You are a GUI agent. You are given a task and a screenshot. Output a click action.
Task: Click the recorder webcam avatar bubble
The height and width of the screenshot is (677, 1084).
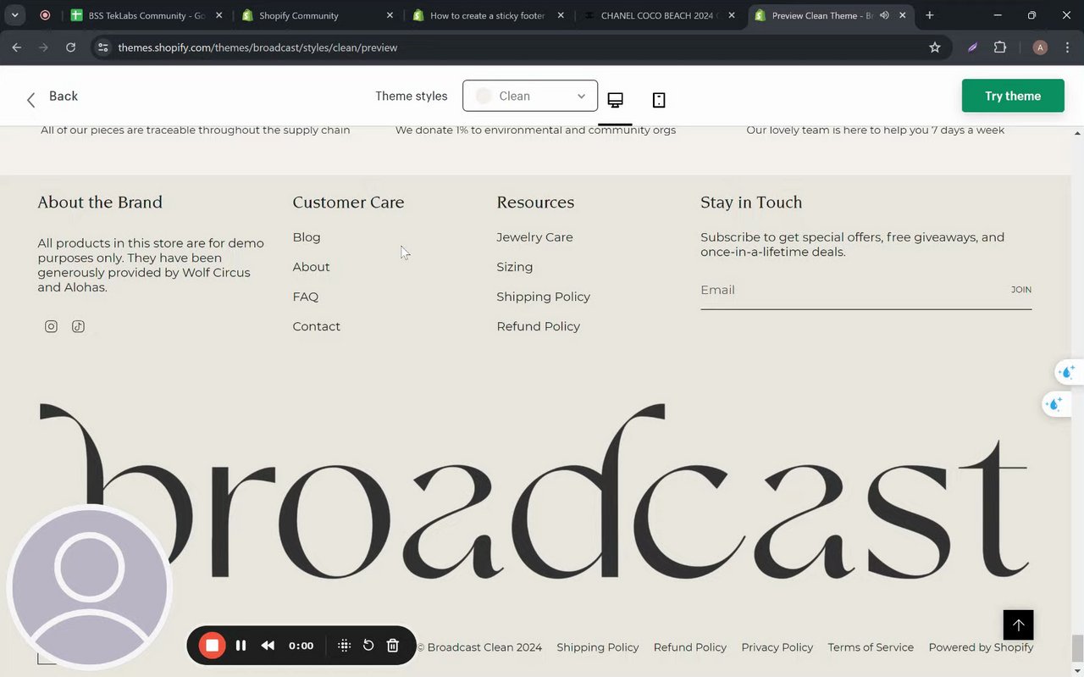pyautogui.click(x=89, y=587)
